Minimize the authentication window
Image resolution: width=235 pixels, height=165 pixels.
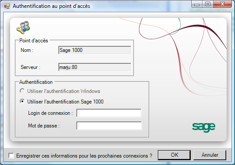point(197,4)
